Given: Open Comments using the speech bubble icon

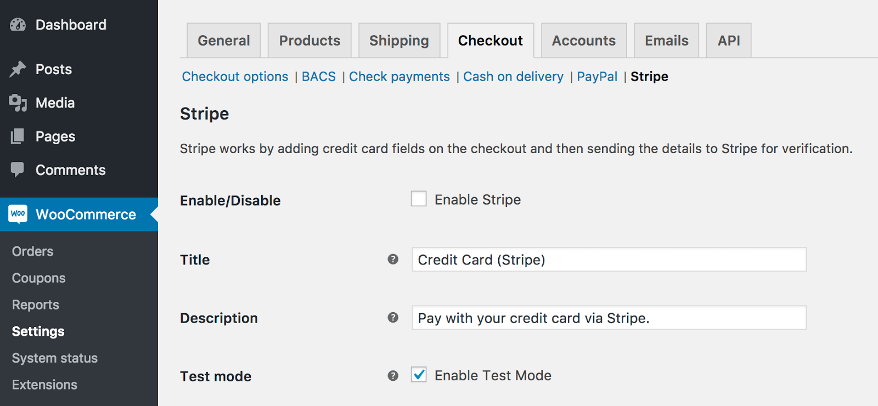Looking at the screenshot, I should 18,170.
